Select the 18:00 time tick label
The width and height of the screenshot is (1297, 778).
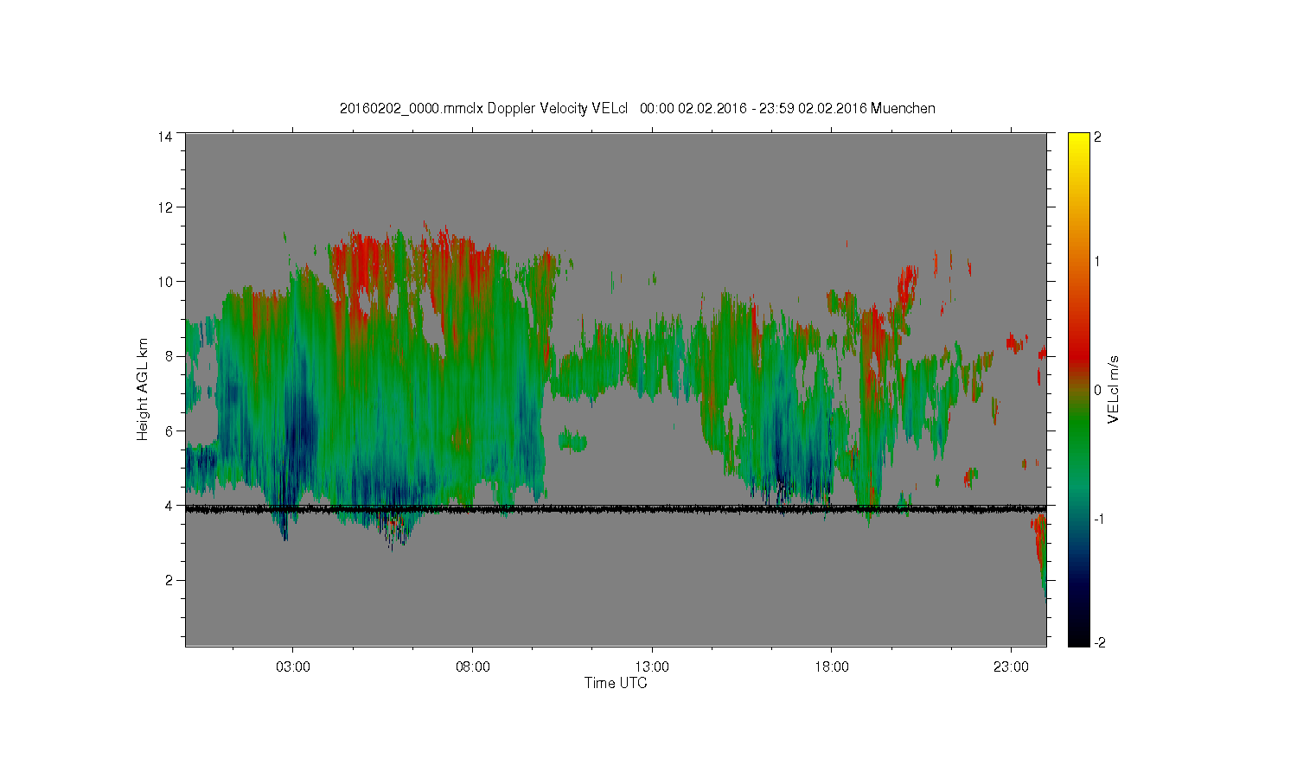(x=832, y=667)
